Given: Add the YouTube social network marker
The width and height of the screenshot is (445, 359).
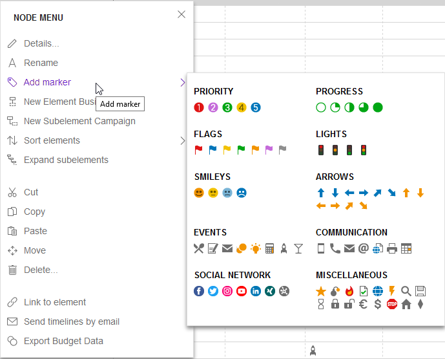Looking at the screenshot, I should point(242,291).
